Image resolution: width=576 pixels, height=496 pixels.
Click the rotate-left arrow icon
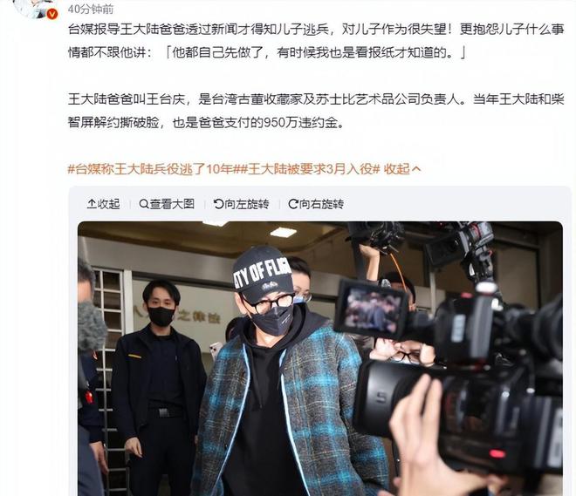click(x=218, y=204)
